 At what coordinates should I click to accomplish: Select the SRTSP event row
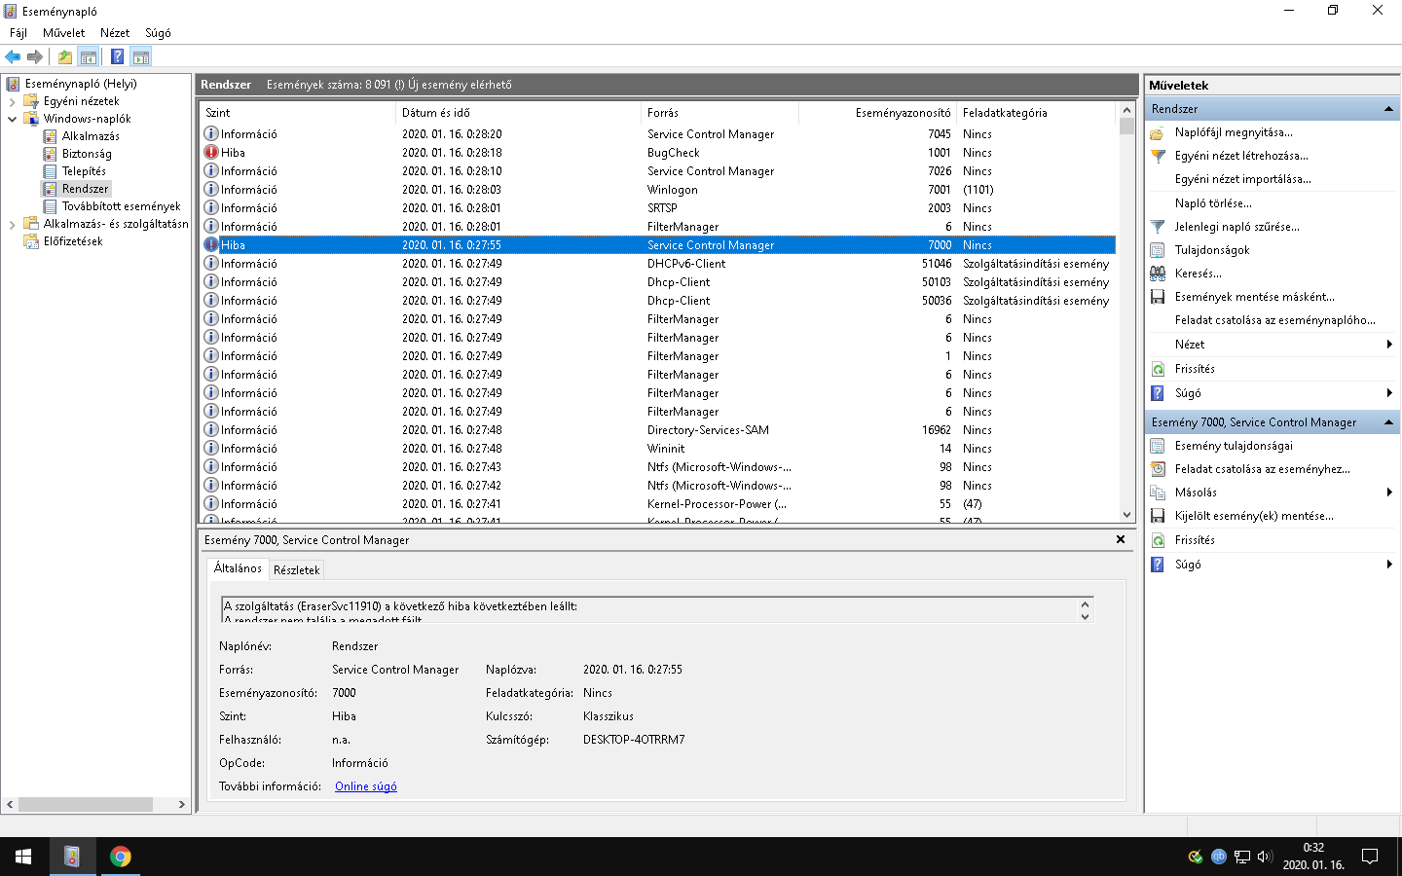click(658, 208)
